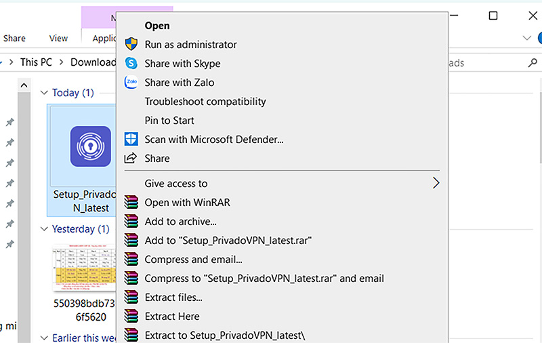Choose Troubleshoot compatibility
542x343 pixels.
(205, 102)
